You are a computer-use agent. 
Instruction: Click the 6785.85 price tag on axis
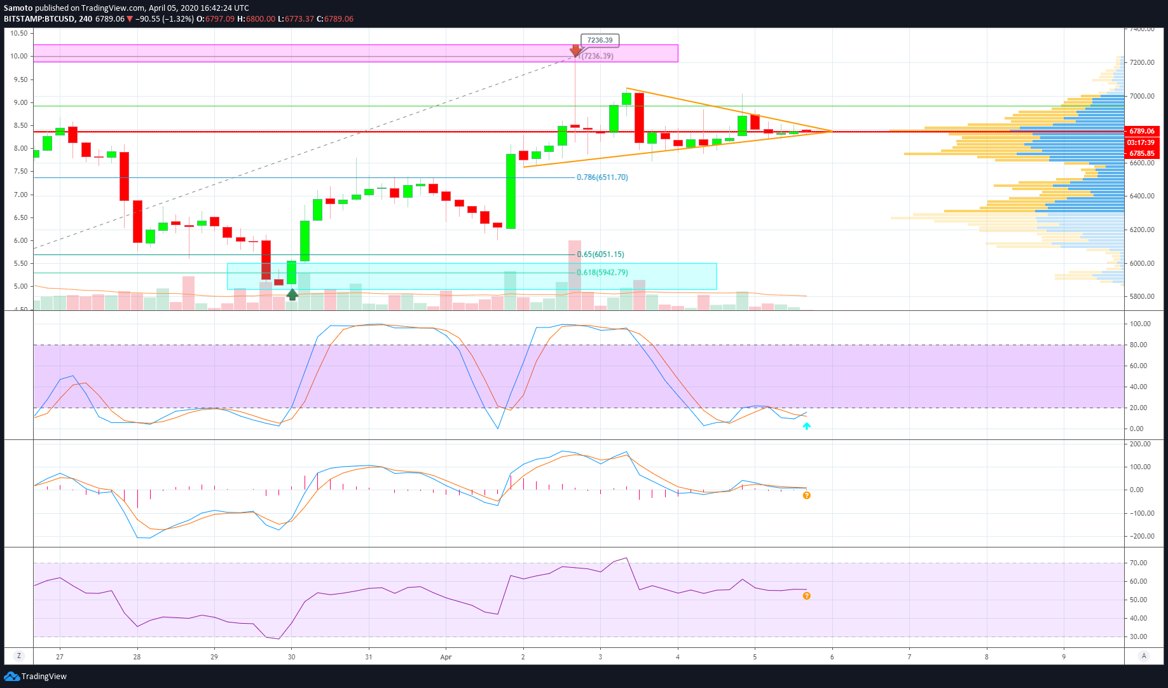1141,153
